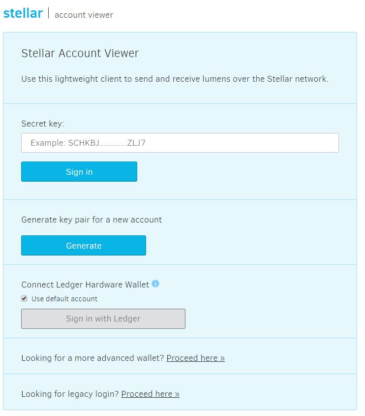Focus the Secret key input field

coord(180,143)
